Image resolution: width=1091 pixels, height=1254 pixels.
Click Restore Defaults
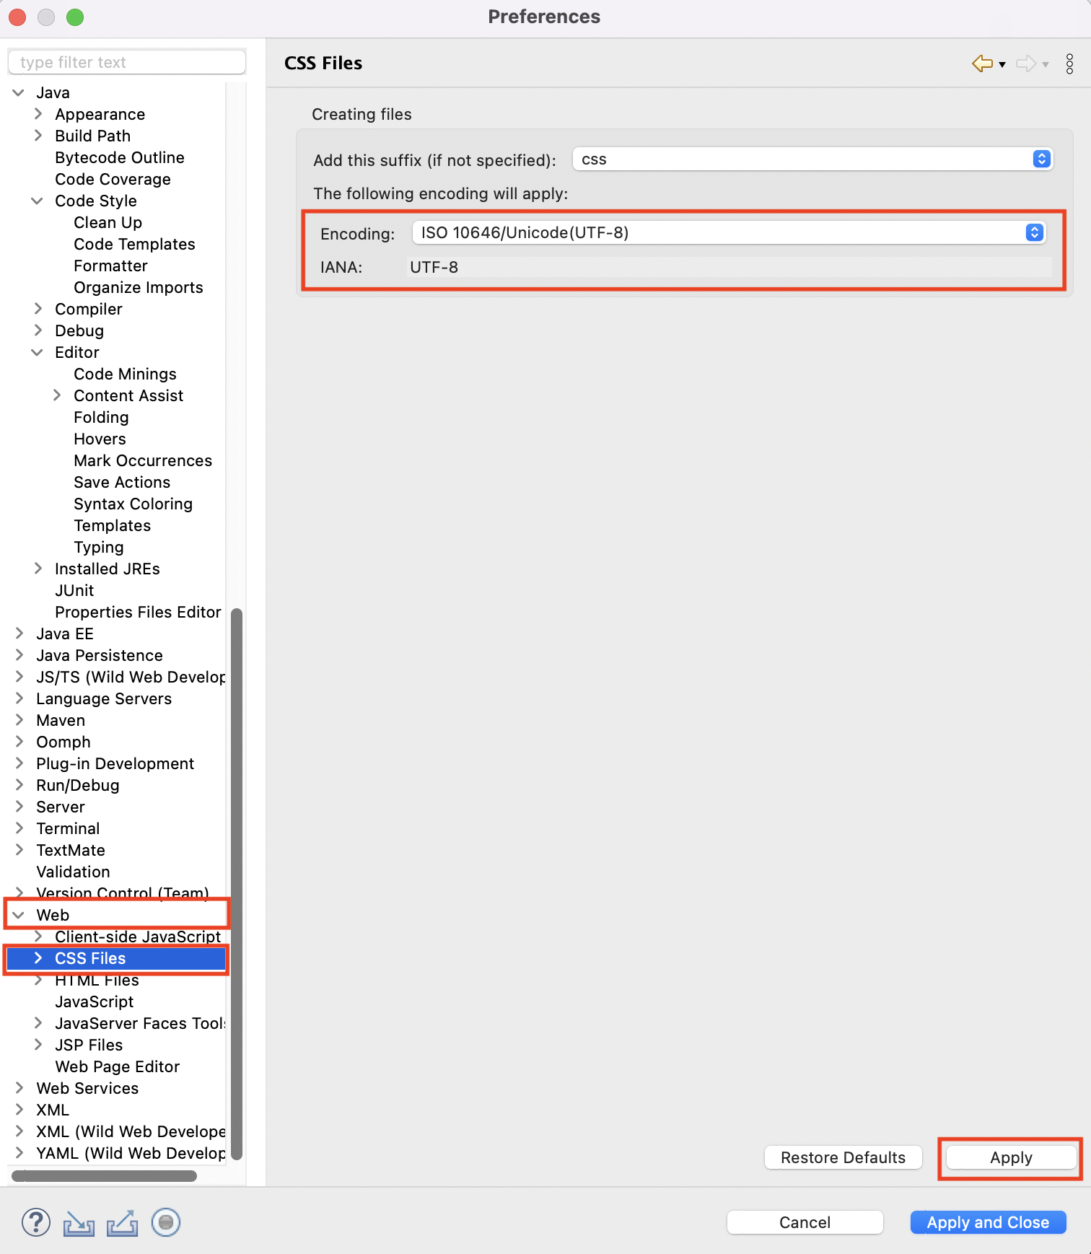pos(843,1157)
